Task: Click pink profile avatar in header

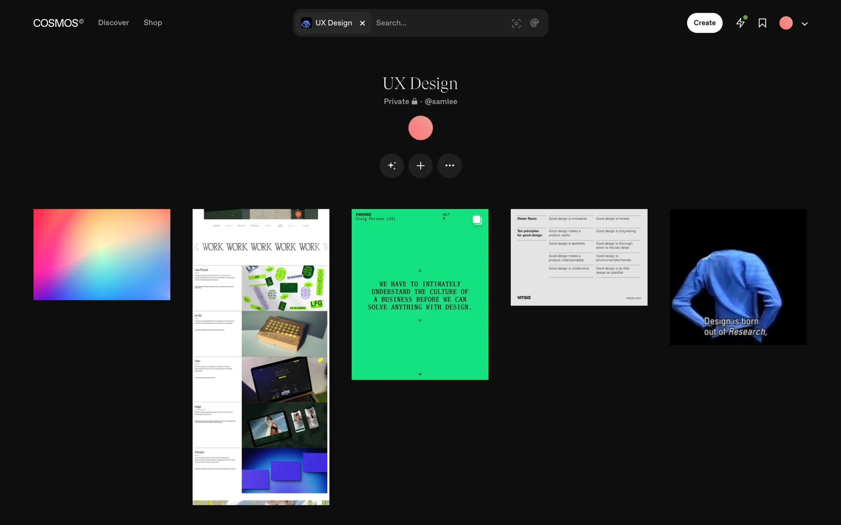Action: click(786, 23)
